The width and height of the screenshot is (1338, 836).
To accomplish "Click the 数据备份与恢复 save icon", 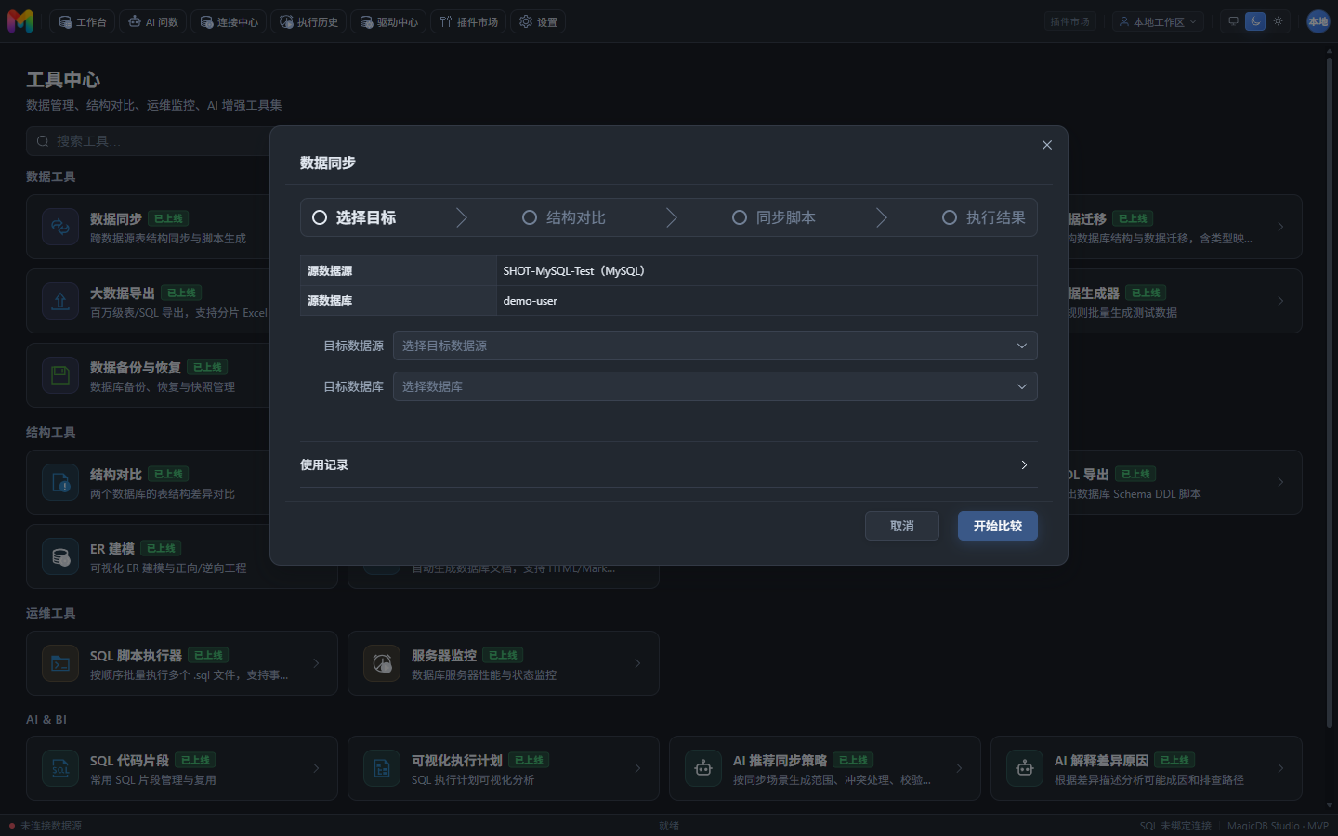I will [60, 375].
